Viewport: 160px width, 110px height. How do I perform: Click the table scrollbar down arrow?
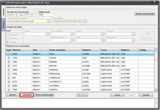(x=156, y=90)
